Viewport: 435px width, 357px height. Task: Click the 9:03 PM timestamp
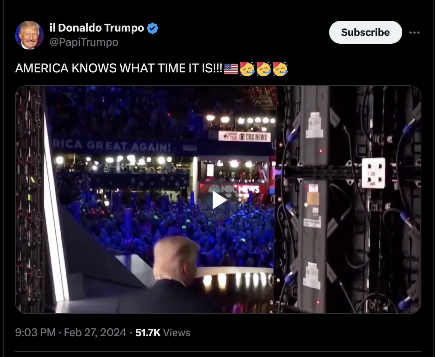pos(35,333)
